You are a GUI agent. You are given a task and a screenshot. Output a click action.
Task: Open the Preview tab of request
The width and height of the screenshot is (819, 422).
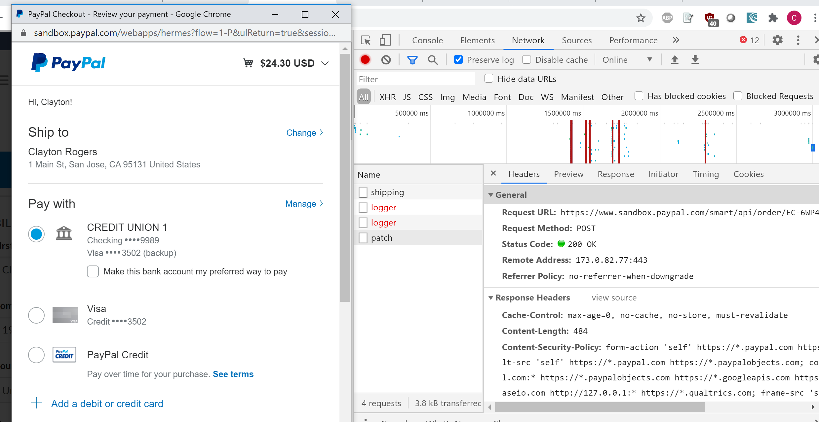point(568,174)
